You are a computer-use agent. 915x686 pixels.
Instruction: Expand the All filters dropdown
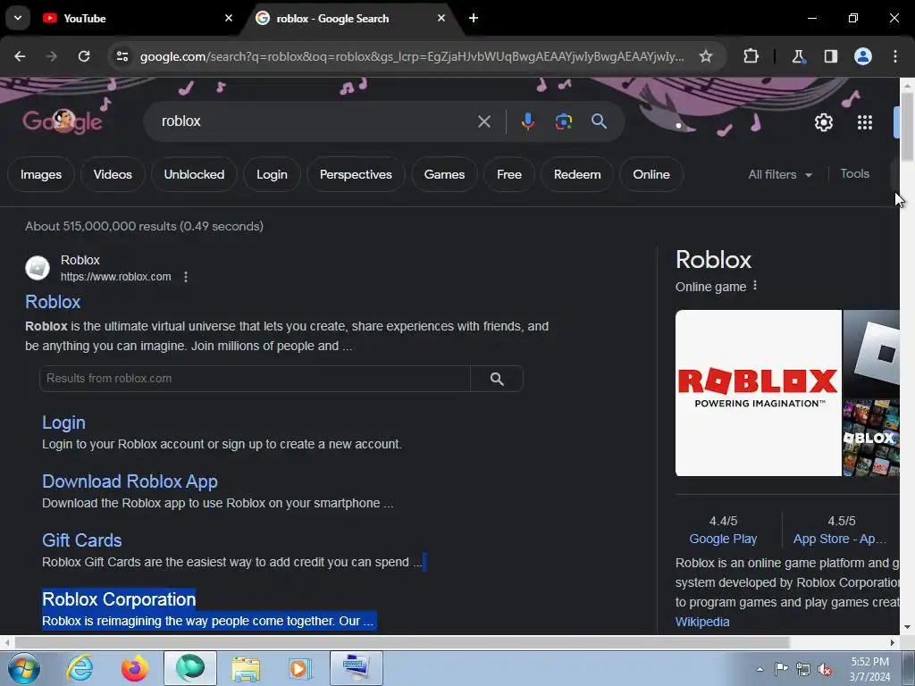tap(780, 174)
